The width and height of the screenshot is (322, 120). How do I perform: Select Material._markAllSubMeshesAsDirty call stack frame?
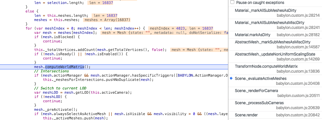click(275, 13)
